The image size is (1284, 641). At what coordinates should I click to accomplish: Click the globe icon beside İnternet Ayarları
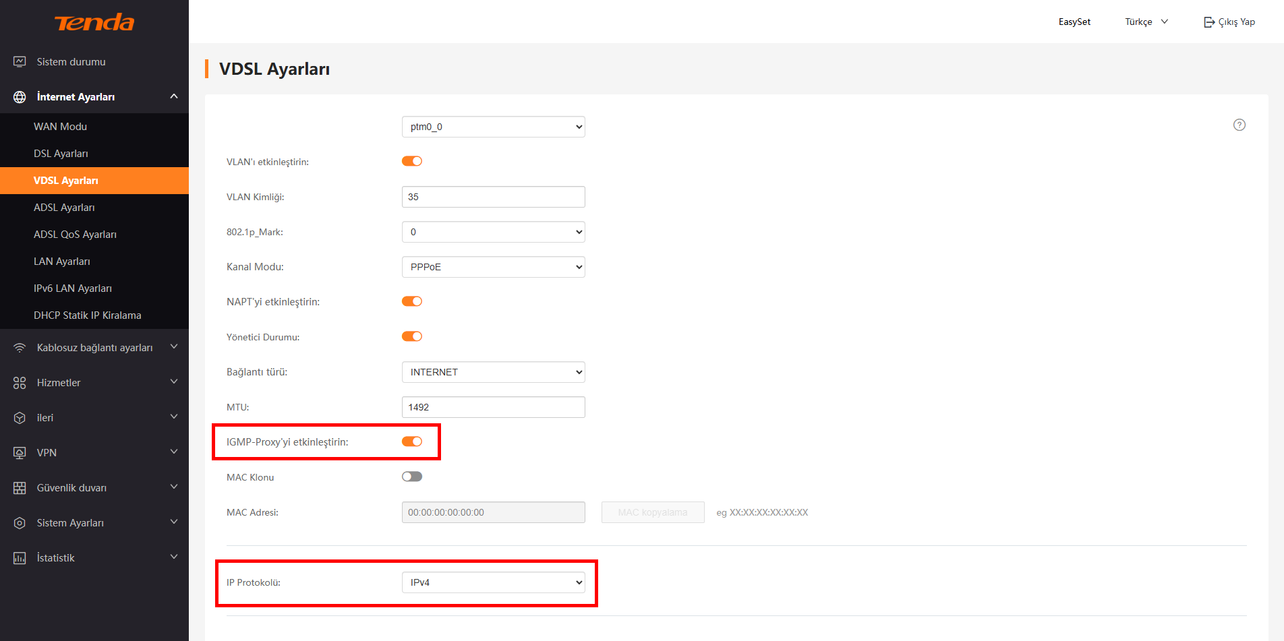click(20, 97)
